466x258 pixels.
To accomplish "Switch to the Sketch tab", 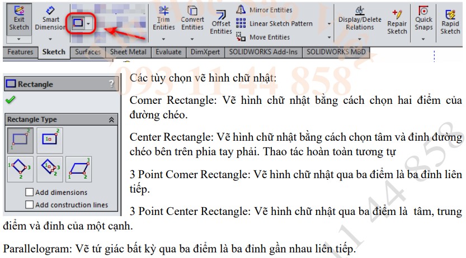I will coord(54,52).
